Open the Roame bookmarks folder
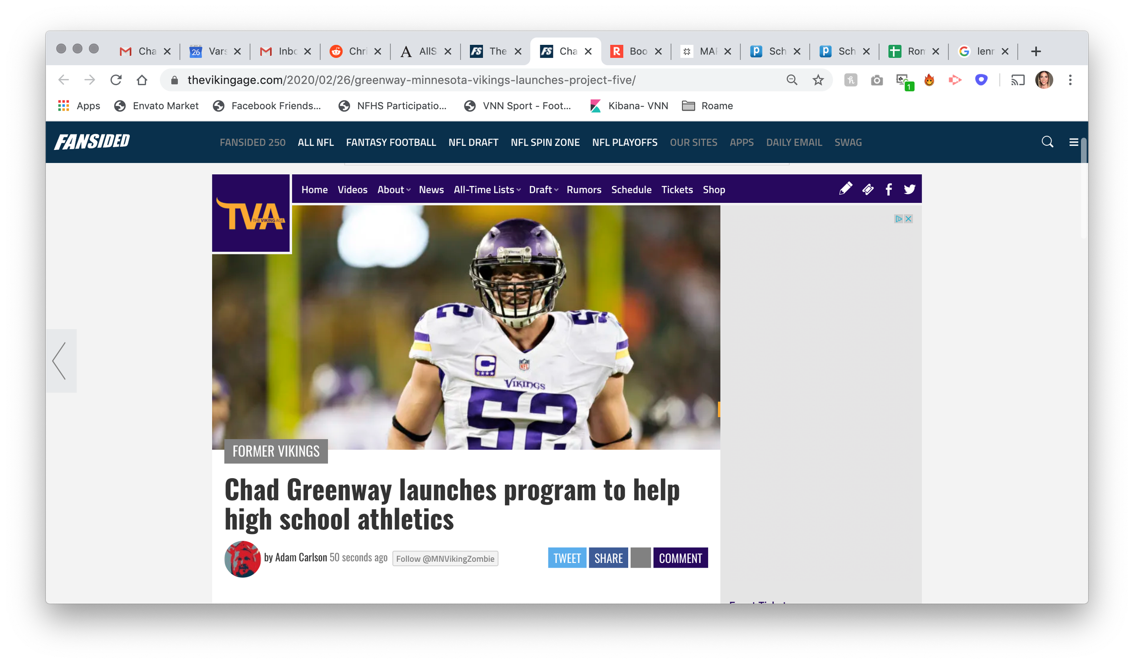The image size is (1134, 664). (x=707, y=106)
